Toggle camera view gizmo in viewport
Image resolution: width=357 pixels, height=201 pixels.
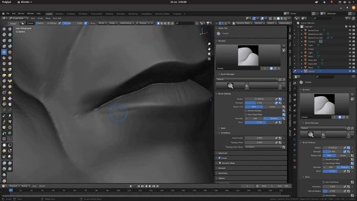209,54
